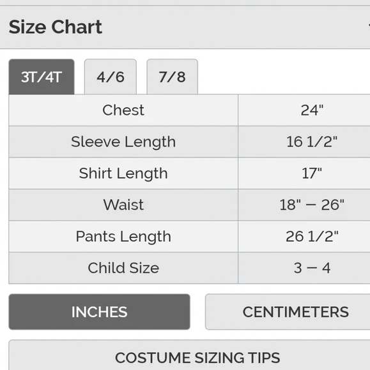Viewport: 370px width, 370px height.
Task: Collapse the Size Chart header section
Action: coord(185,27)
